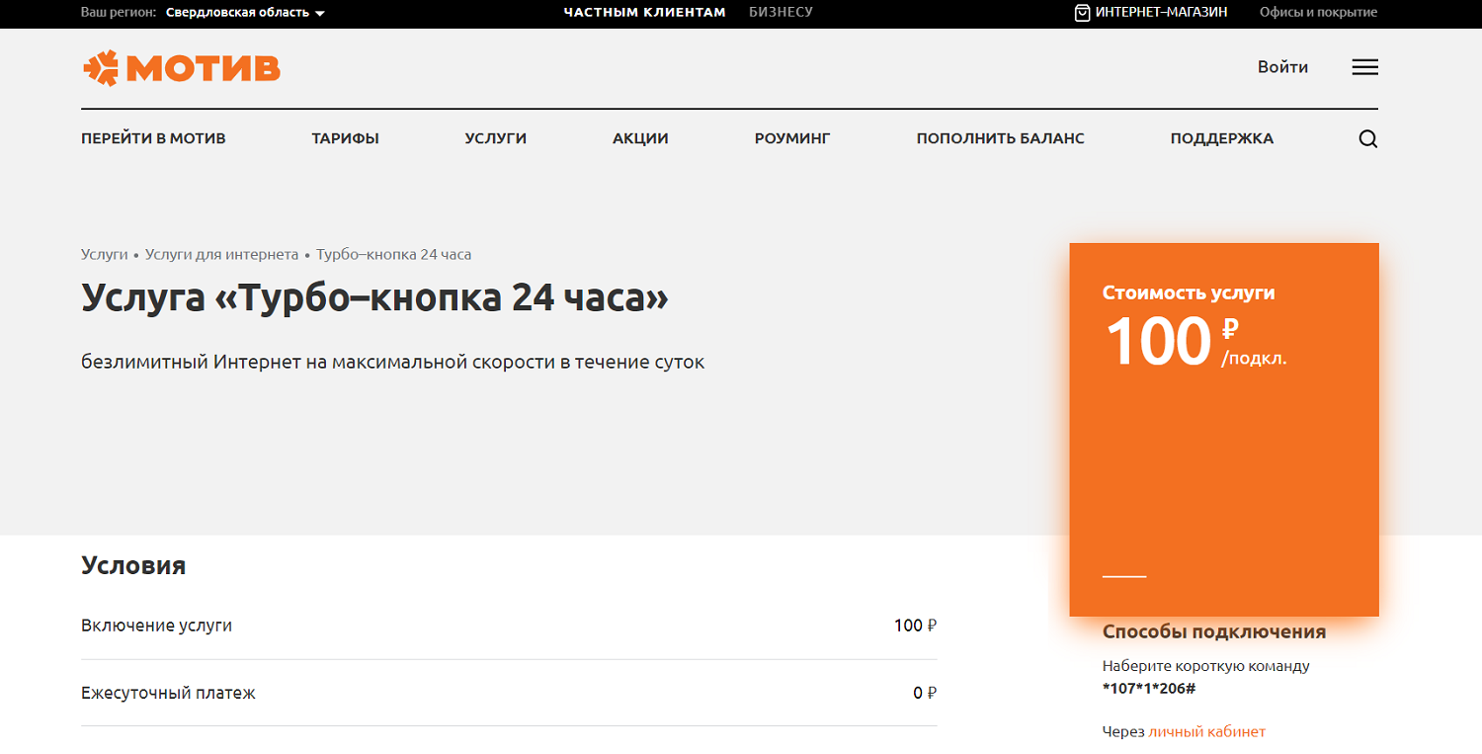
Task: Click the MOTIV logo
Action: click(181, 67)
